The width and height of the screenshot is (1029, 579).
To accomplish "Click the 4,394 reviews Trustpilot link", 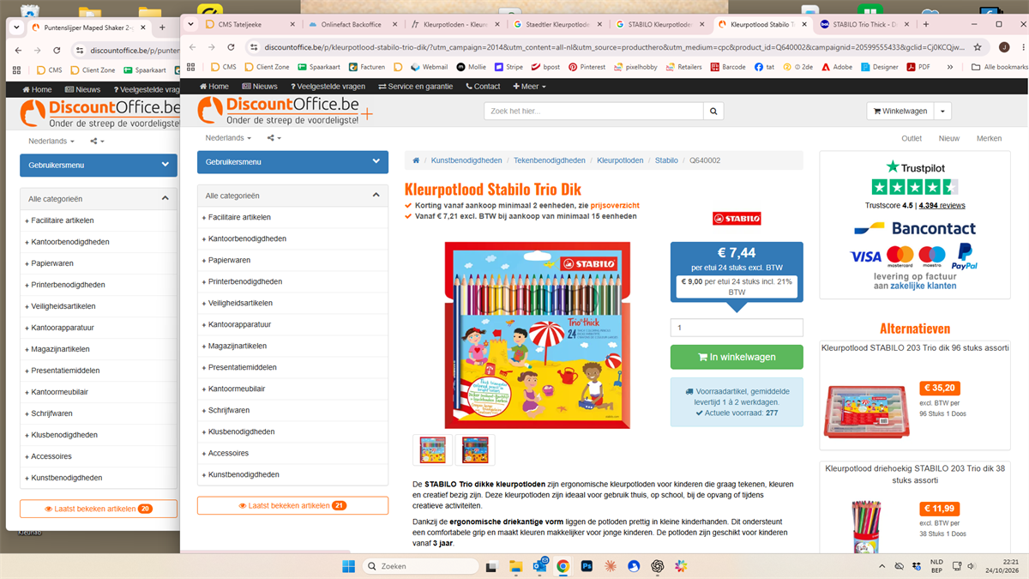I will pyautogui.click(x=942, y=206).
